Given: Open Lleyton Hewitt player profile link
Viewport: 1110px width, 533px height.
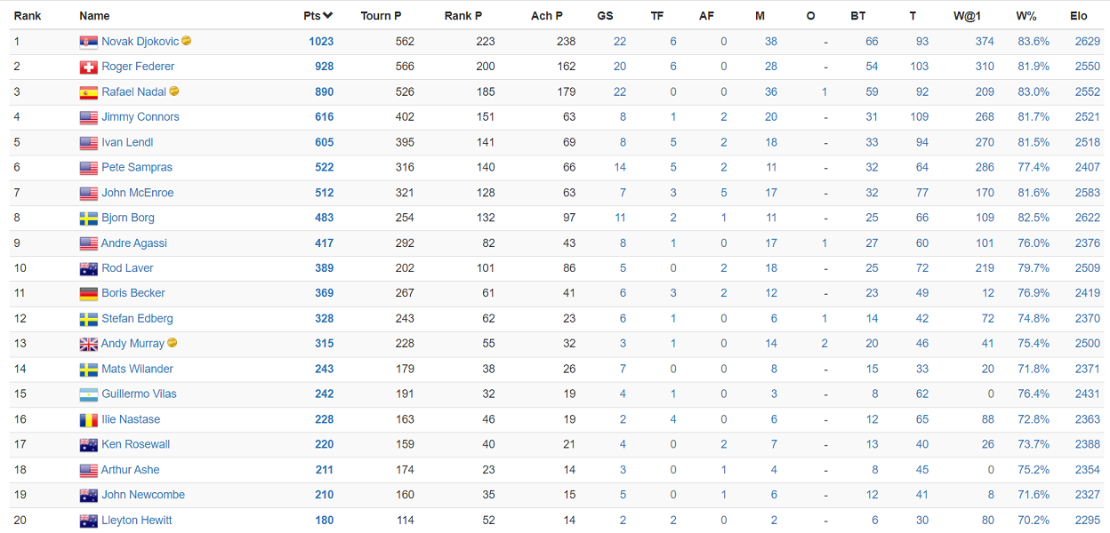Looking at the screenshot, I should 137,521.
